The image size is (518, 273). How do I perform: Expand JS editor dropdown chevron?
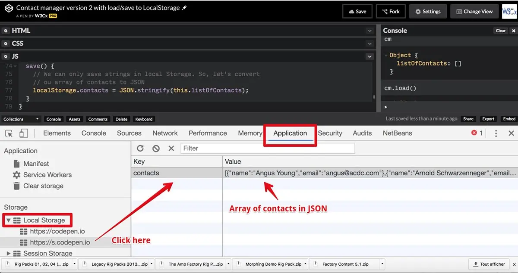click(x=370, y=56)
